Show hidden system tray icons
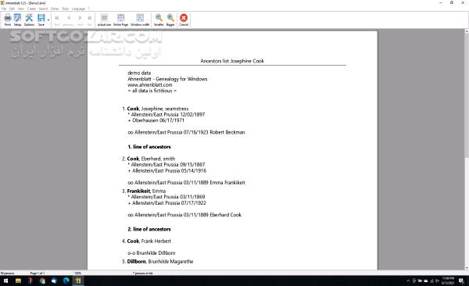 (x=408, y=281)
